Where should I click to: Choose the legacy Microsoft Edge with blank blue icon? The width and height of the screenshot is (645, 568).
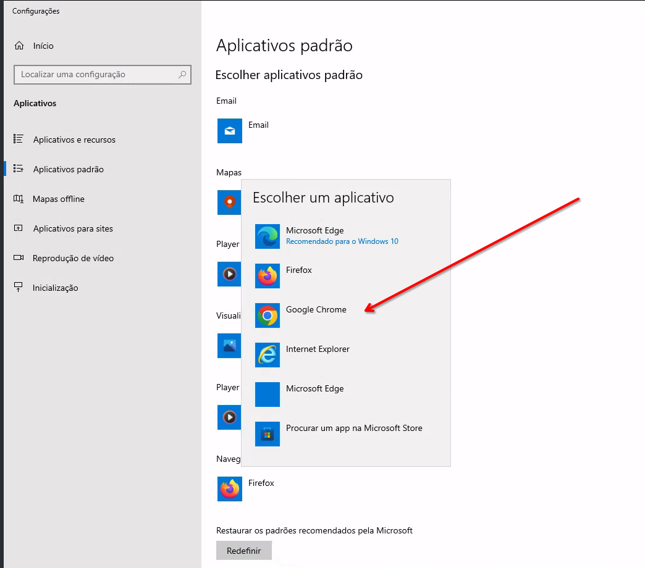tap(268, 394)
